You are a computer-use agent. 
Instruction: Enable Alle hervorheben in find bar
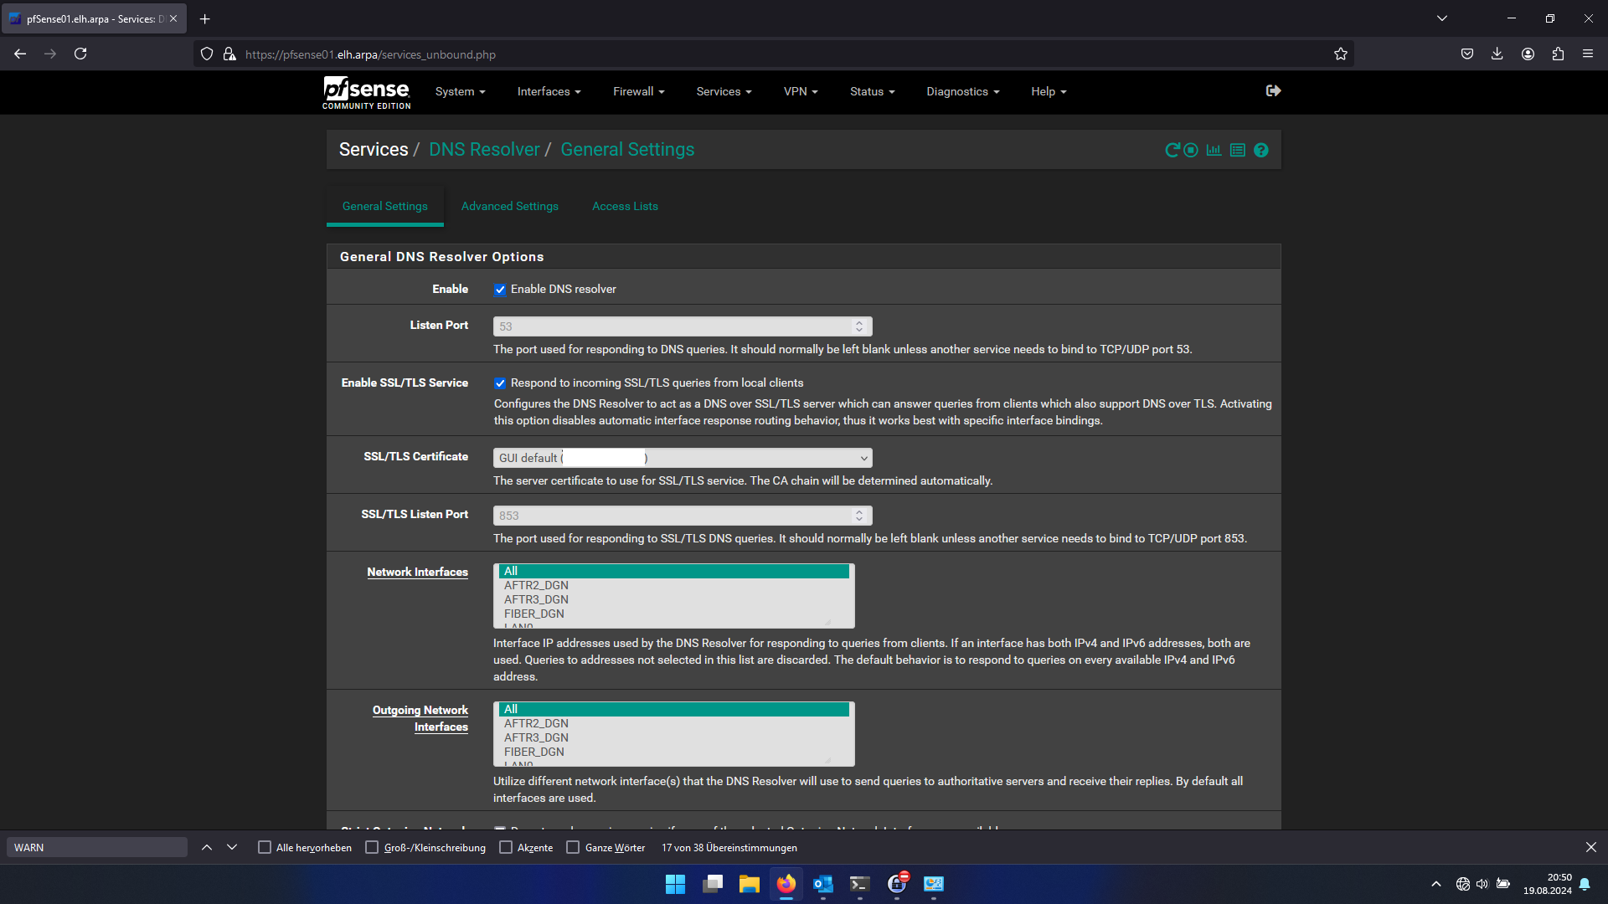pos(265,848)
